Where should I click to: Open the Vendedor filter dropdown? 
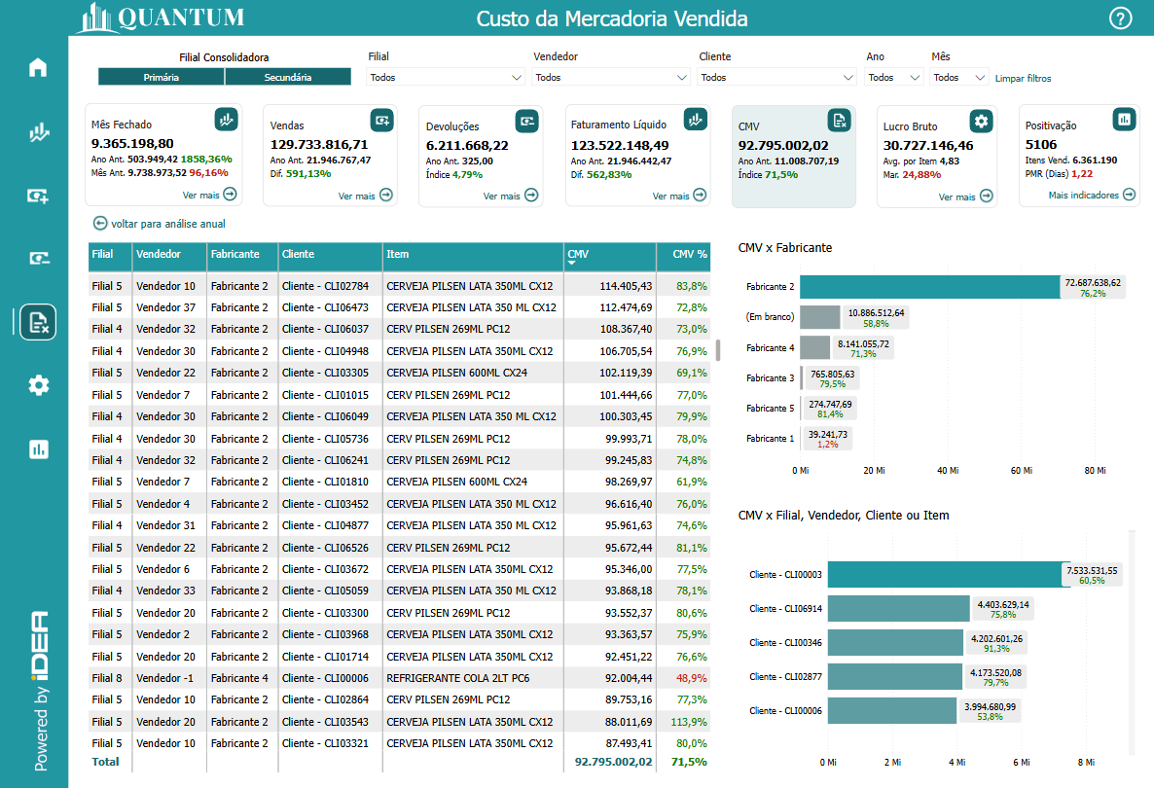[x=611, y=78]
